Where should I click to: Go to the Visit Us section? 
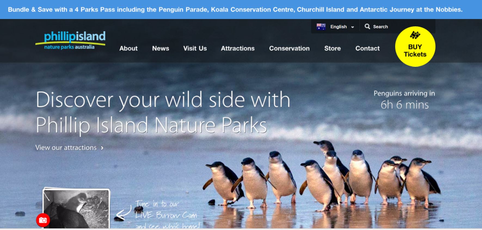pos(195,48)
